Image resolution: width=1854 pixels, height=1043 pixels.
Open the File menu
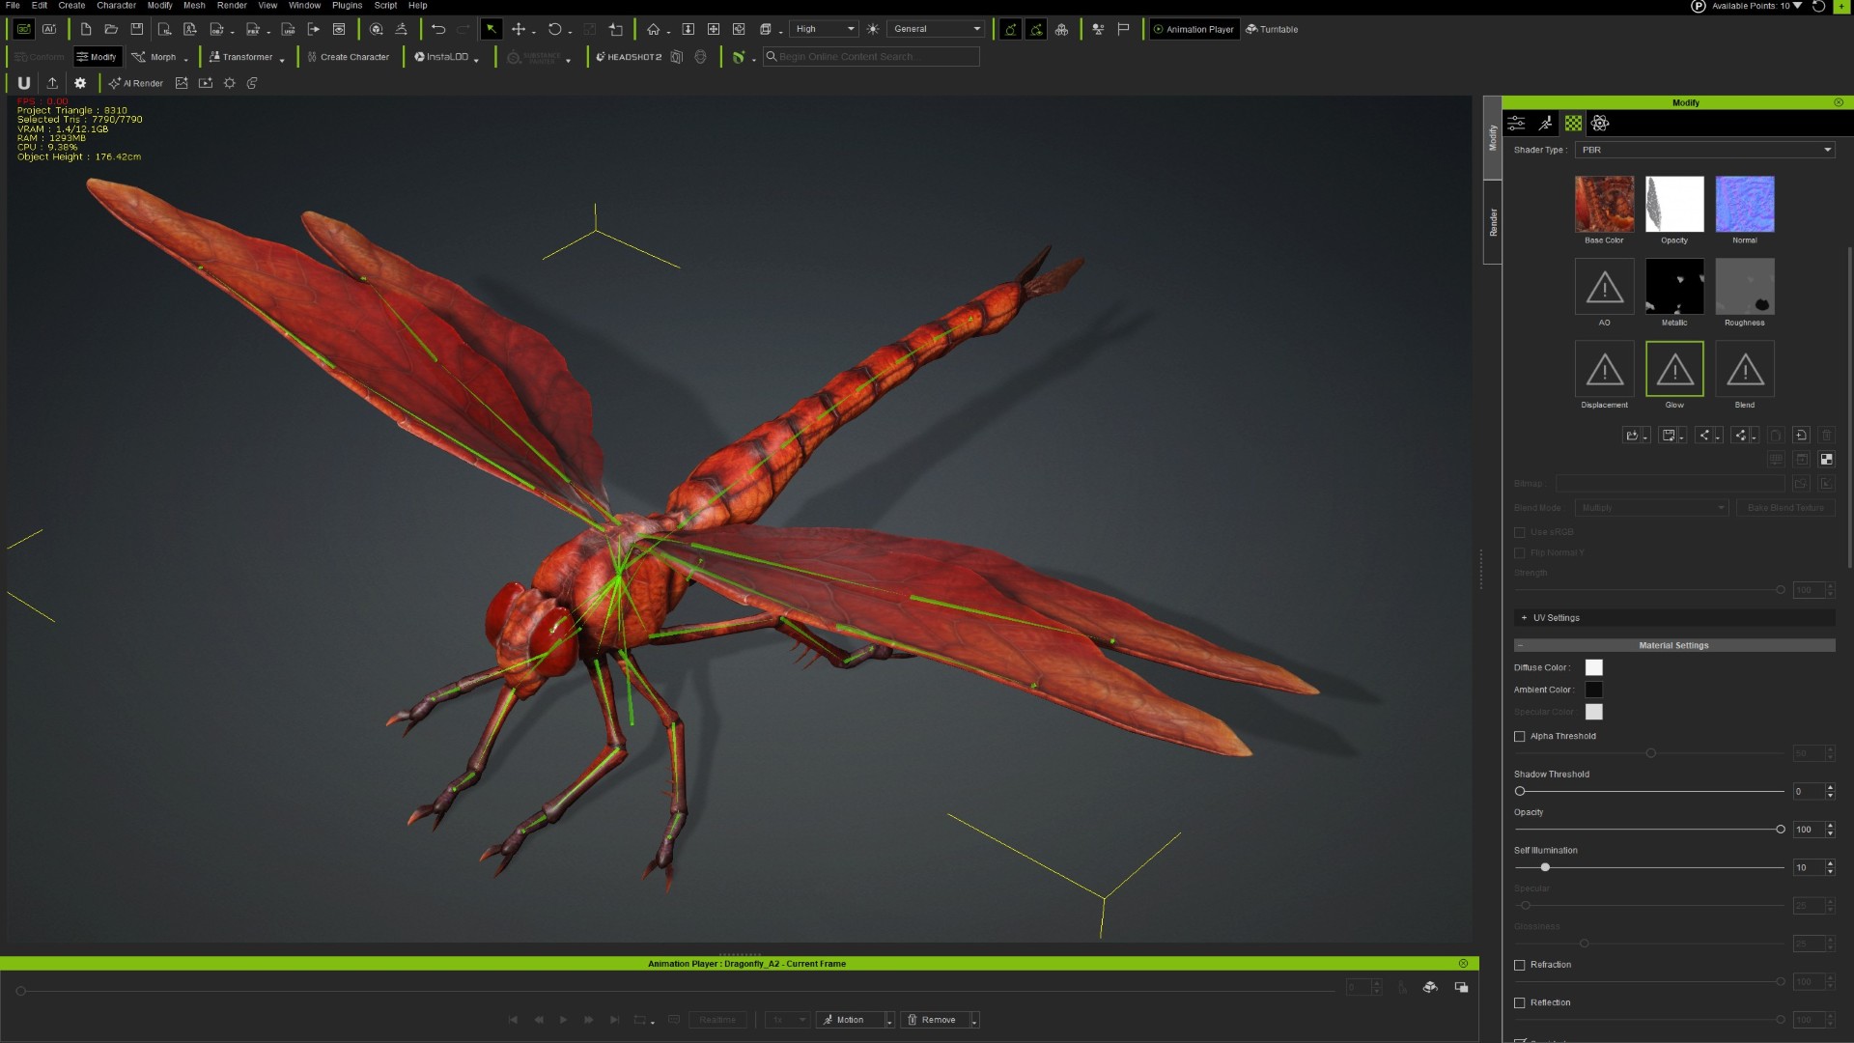click(x=13, y=6)
